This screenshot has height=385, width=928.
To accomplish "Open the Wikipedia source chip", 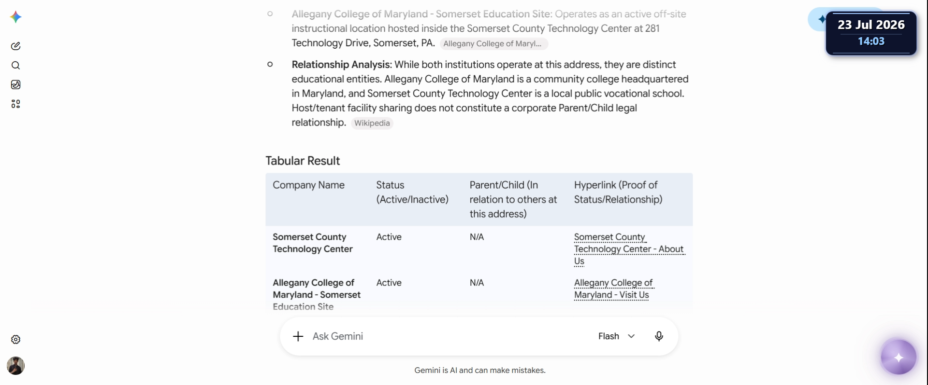I will click(372, 123).
